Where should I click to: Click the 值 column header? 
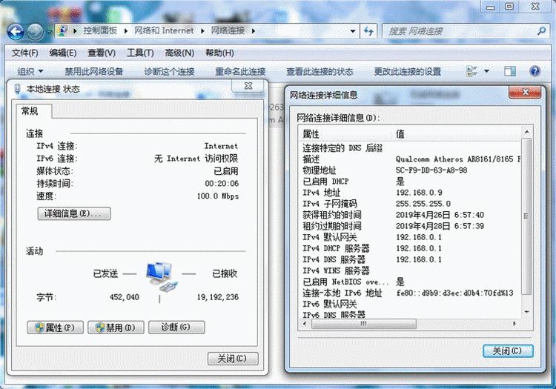click(x=457, y=134)
